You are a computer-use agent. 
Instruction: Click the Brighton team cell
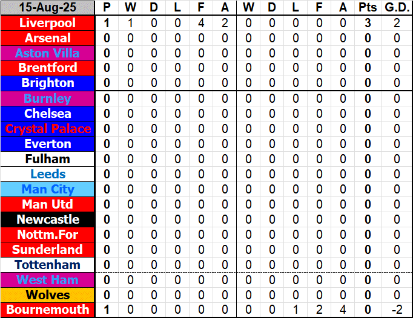click(x=48, y=83)
